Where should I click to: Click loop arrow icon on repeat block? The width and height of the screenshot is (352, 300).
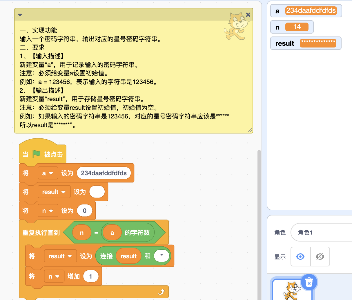161,292
